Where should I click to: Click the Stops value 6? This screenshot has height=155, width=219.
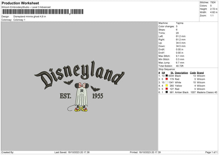(177, 30)
